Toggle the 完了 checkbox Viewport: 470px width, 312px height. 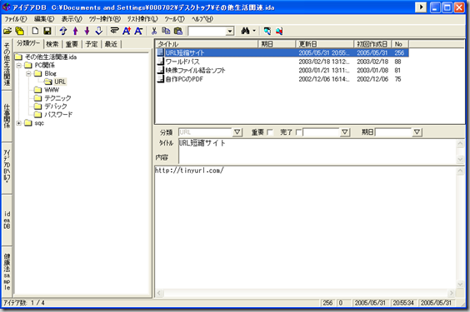coord(298,132)
